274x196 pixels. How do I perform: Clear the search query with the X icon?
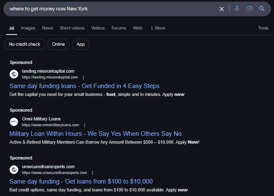(222, 9)
